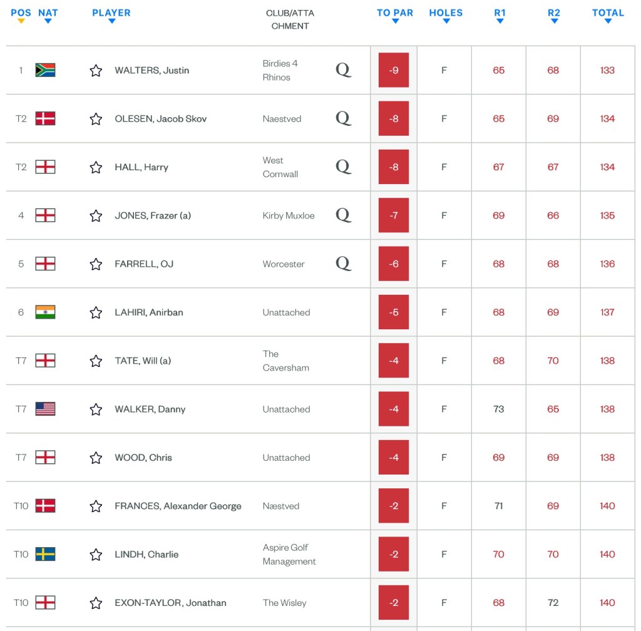641x631 pixels.
Task: Click the qualified Q icon for Justin Walters
Action: tap(343, 70)
